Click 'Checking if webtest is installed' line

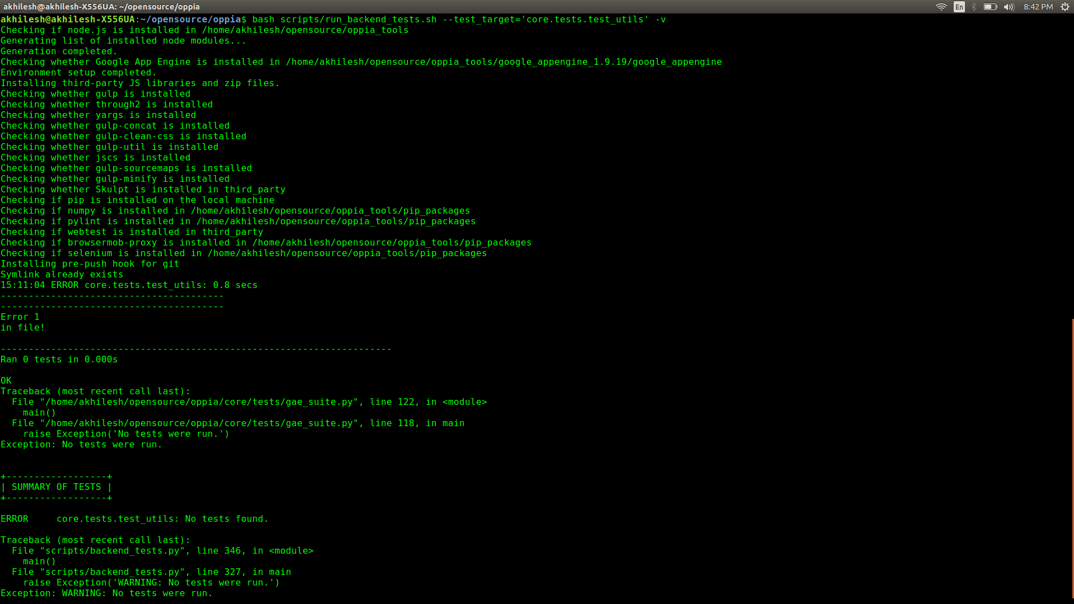pyautogui.click(x=132, y=232)
